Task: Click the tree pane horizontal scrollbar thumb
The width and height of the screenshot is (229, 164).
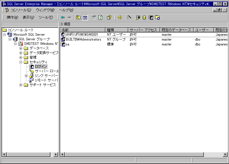Action: [x=28, y=154]
